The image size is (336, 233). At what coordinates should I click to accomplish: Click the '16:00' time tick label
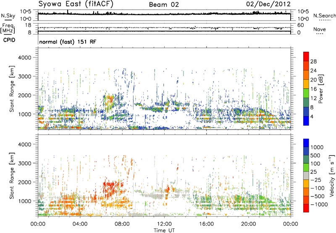(206, 224)
